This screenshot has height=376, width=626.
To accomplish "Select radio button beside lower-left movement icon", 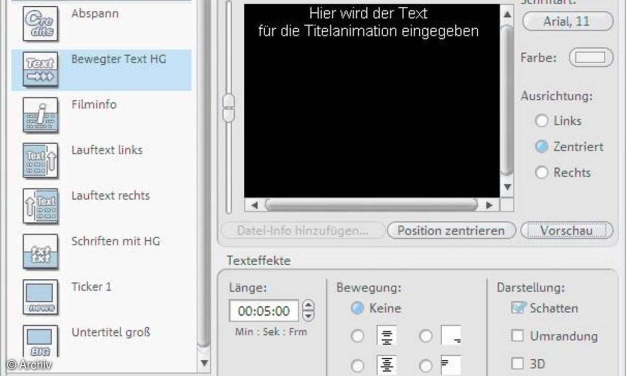I will point(357,365).
